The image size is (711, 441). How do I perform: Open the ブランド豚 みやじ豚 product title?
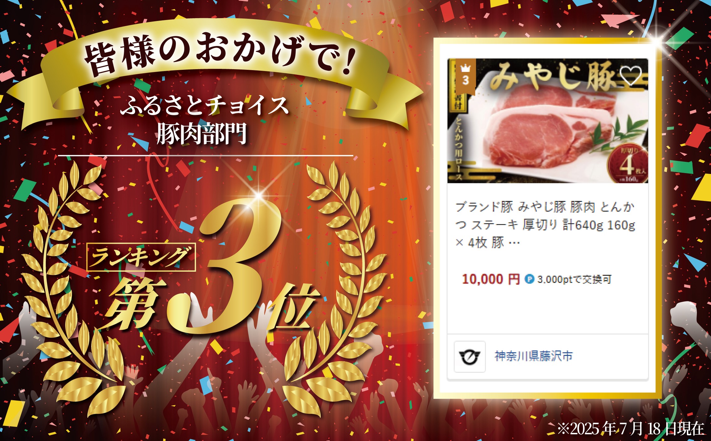coord(545,225)
